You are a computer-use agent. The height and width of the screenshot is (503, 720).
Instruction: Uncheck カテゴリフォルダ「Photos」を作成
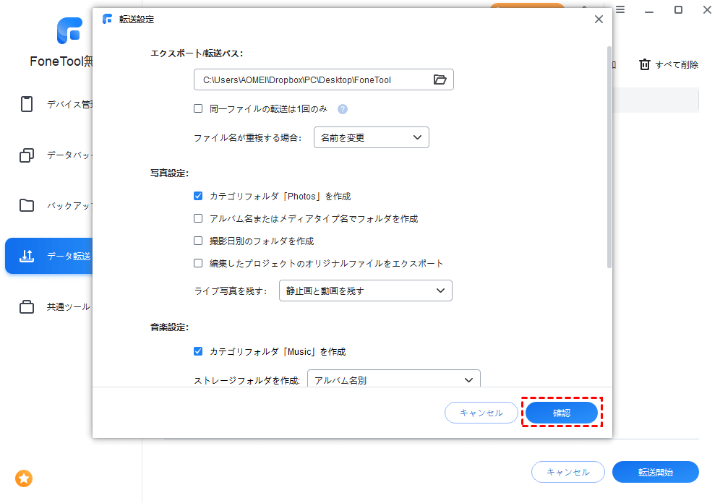[198, 196]
